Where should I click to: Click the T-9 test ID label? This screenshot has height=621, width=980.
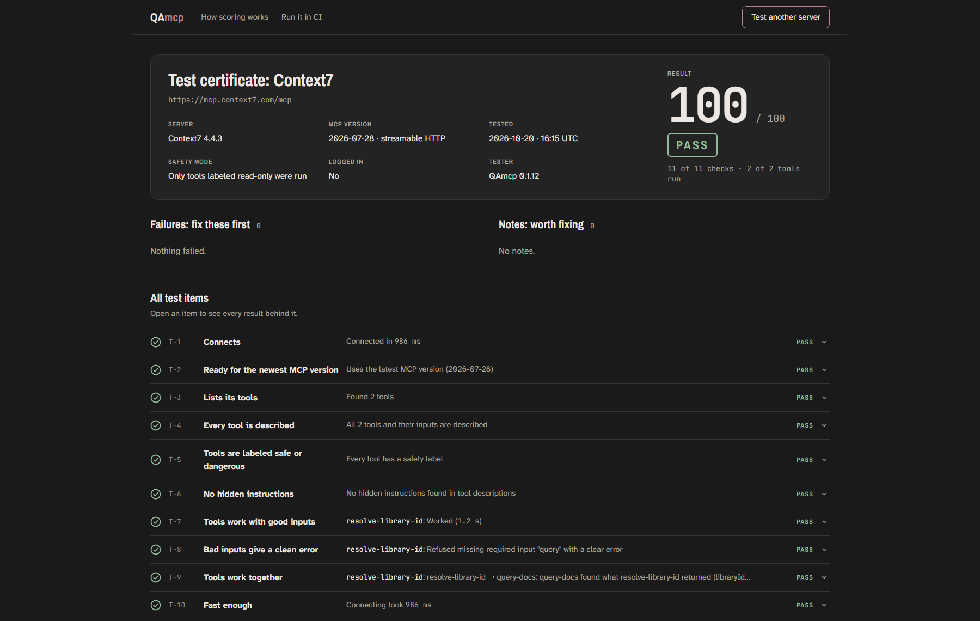coord(175,577)
